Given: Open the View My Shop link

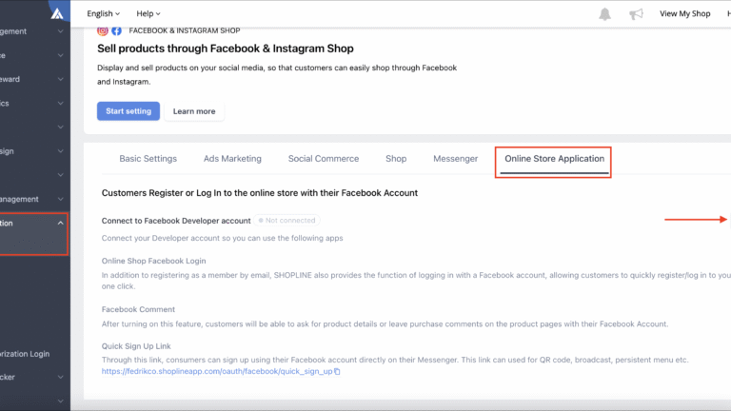Looking at the screenshot, I should coord(685,13).
